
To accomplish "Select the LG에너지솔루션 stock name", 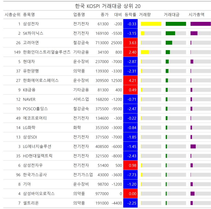I will click(x=37, y=147).
